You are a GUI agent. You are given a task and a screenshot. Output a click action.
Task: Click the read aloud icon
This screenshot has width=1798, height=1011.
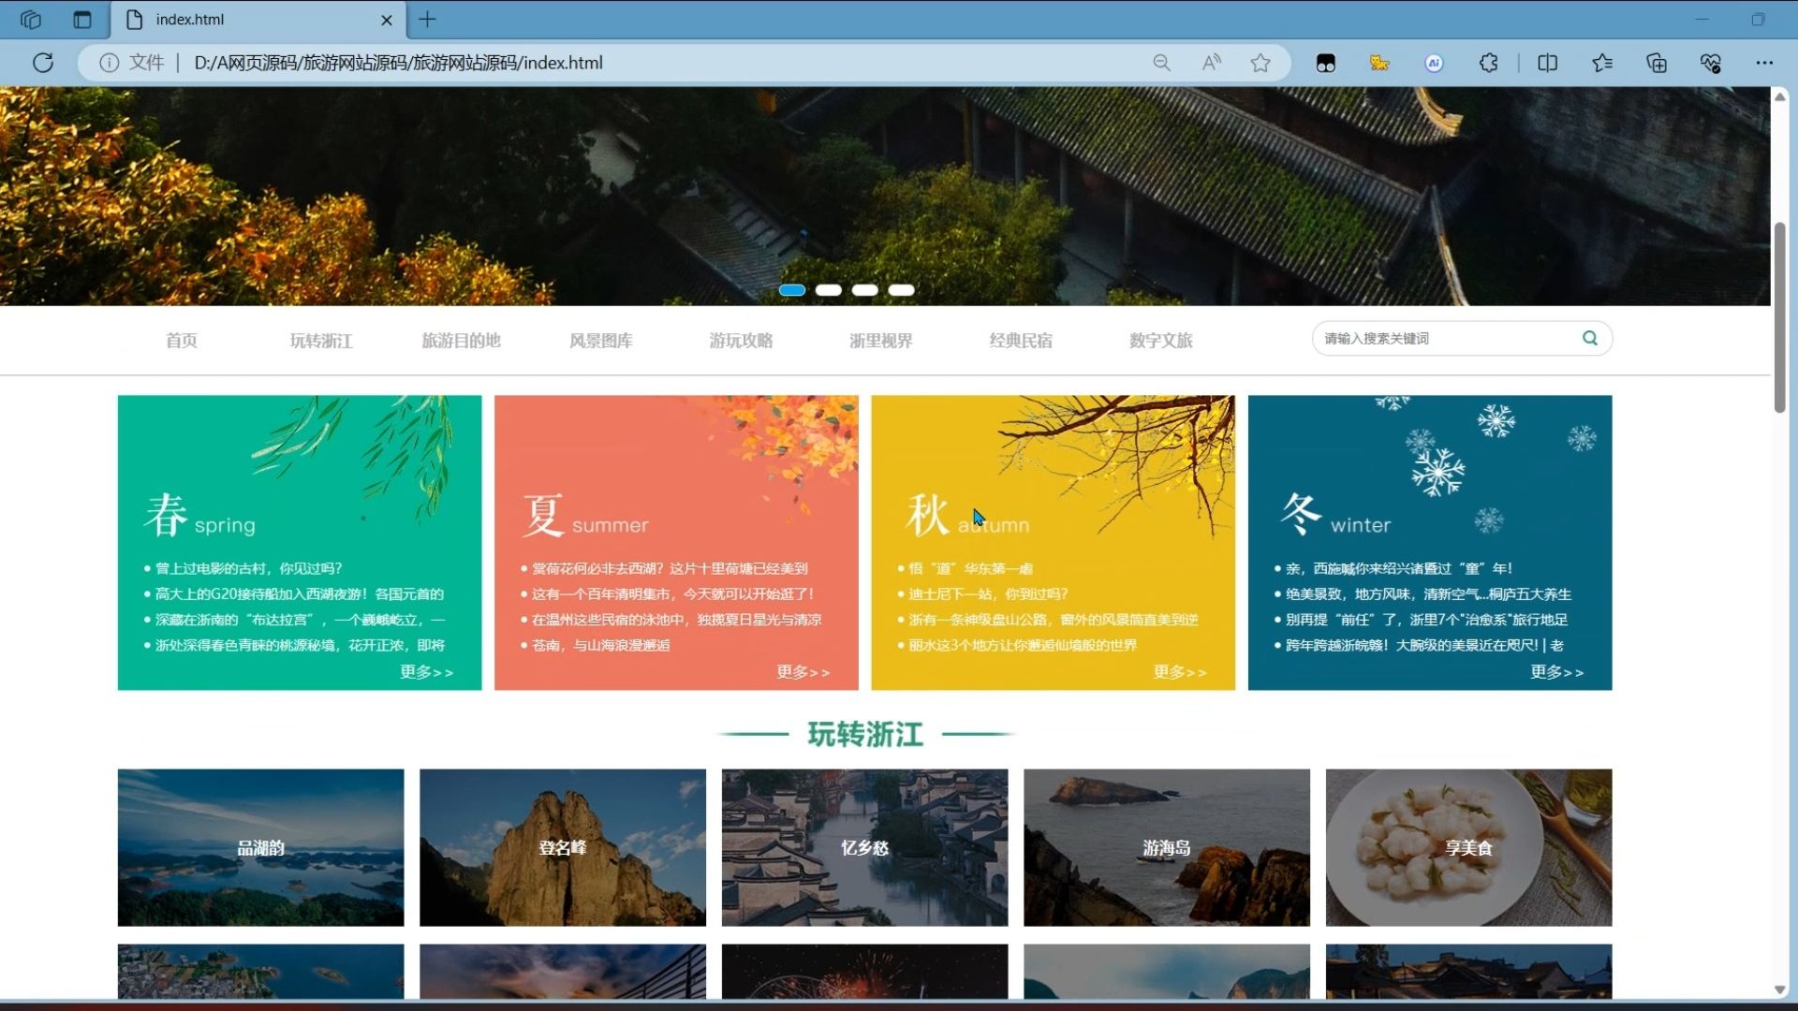pyautogui.click(x=1211, y=63)
